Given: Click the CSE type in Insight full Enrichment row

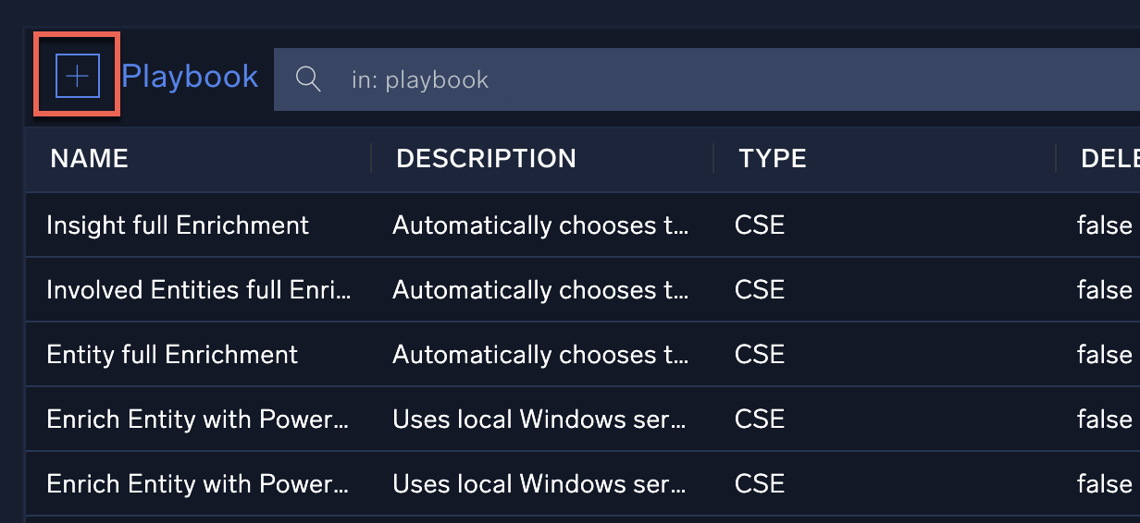Looking at the screenshot, I should pyautogui.click(x=759, y=225).
